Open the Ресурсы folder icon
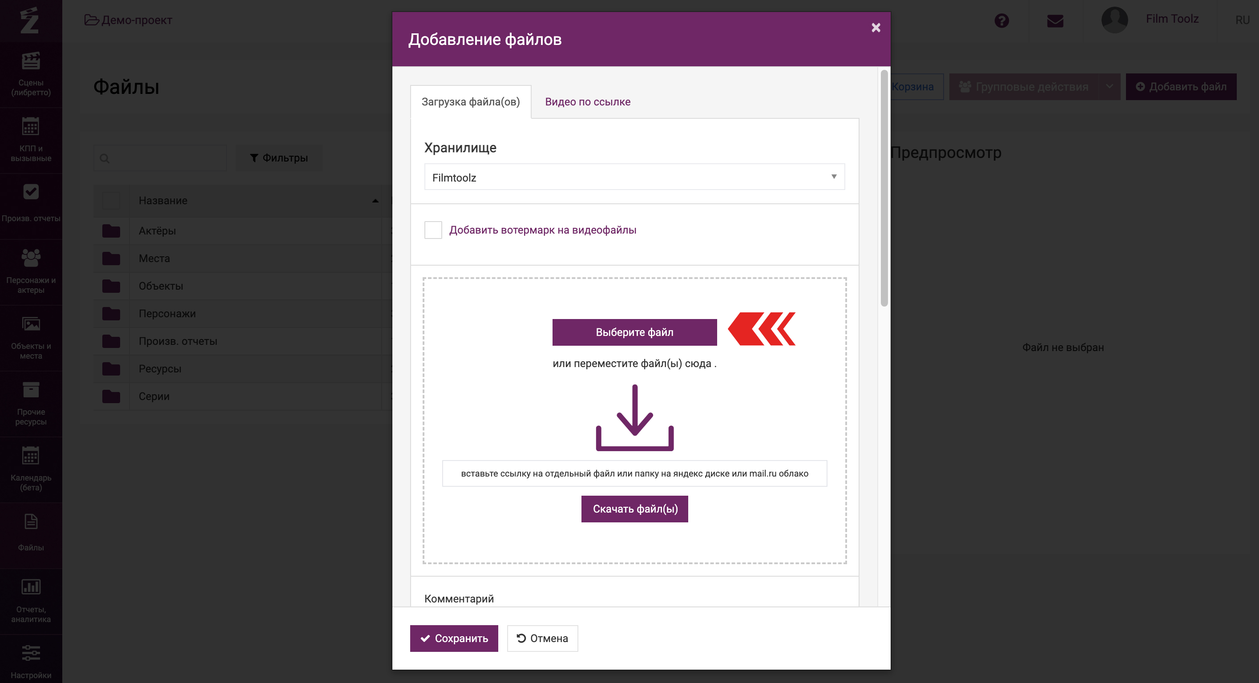The height and width of the screenshot is (683, 1259). tap(111, 368)
